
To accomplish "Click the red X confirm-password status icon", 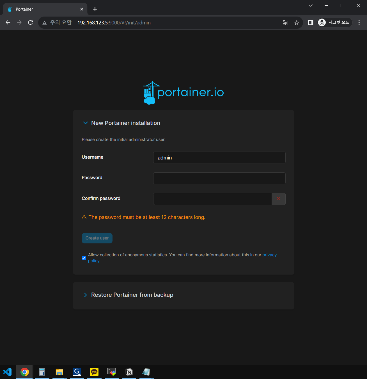I will coord(279,199).
